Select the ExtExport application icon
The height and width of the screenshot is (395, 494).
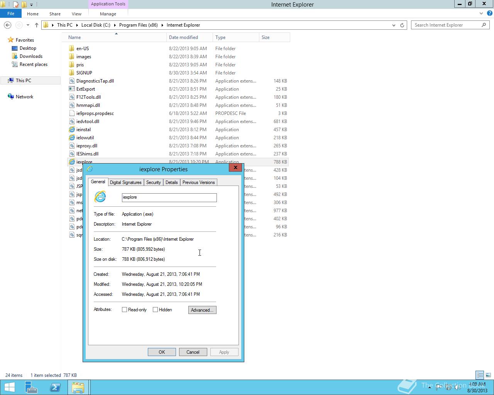[x=71, y=89]
